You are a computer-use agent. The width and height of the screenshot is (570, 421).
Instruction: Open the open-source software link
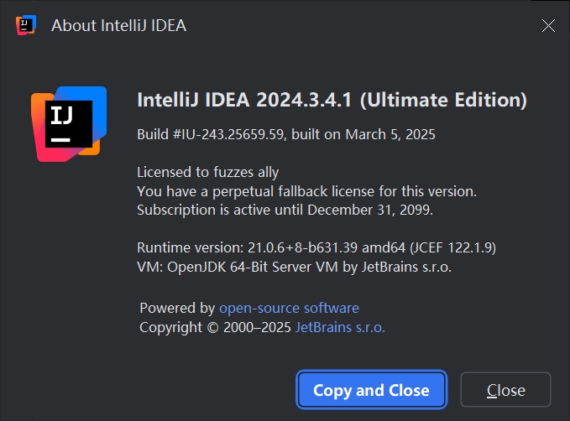(x=289, y=308)
